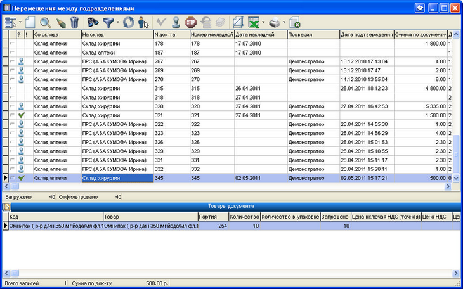
Task: Click the magnifying glass view icon
Action: tap(45, 22)
